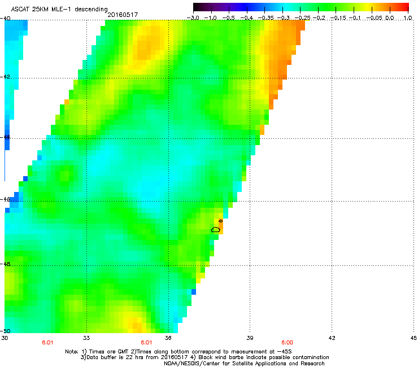Click the note line starting "Note: 1) Times are GMT"
The image size is (418, 367).
coord(178,352)
